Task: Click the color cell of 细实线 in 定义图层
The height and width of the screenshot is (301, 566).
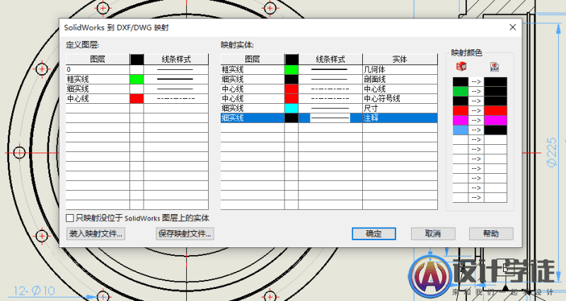Action: click(x=137, y=89)
